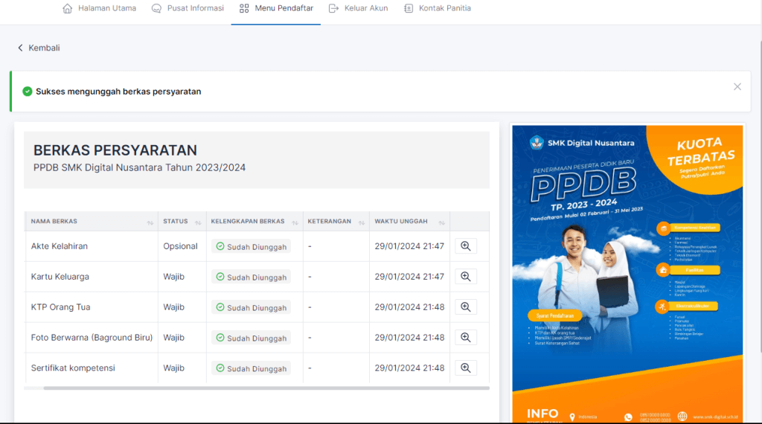Screen dimensions: 762x424
Task: Sort table by Nama Berkas column
Action: [x=150, y=222]
